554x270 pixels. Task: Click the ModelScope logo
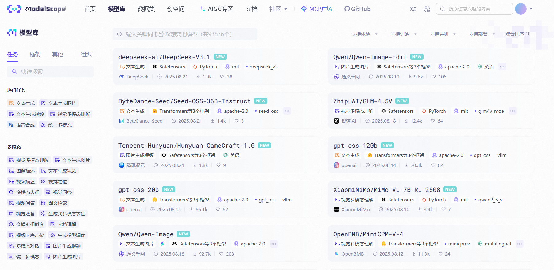point(36,9)
